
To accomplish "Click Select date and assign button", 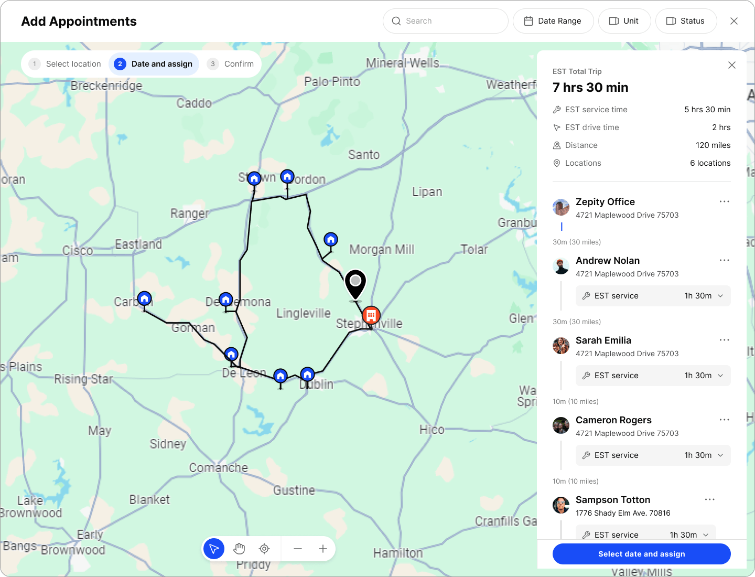I will (641, 554).
